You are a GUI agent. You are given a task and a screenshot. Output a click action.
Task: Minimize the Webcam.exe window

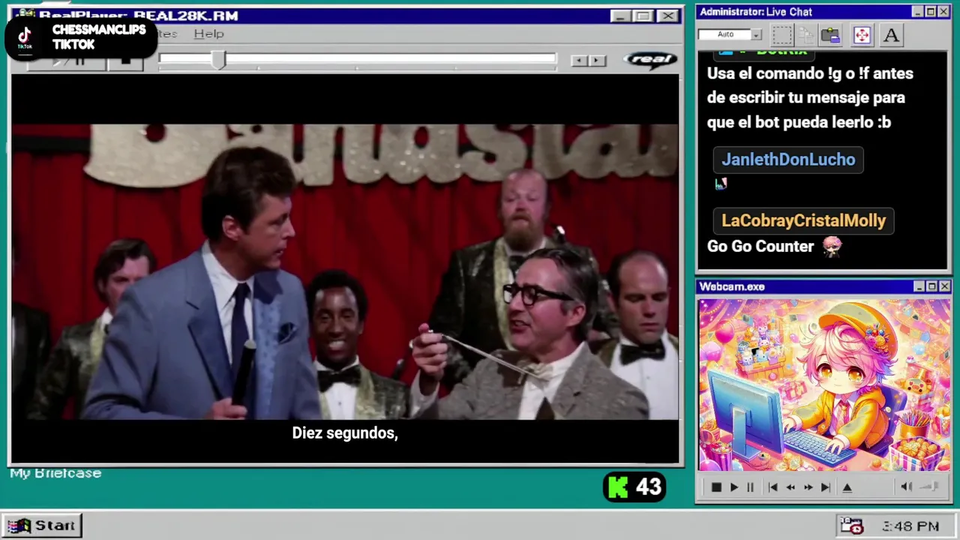[x=919, y=286]
